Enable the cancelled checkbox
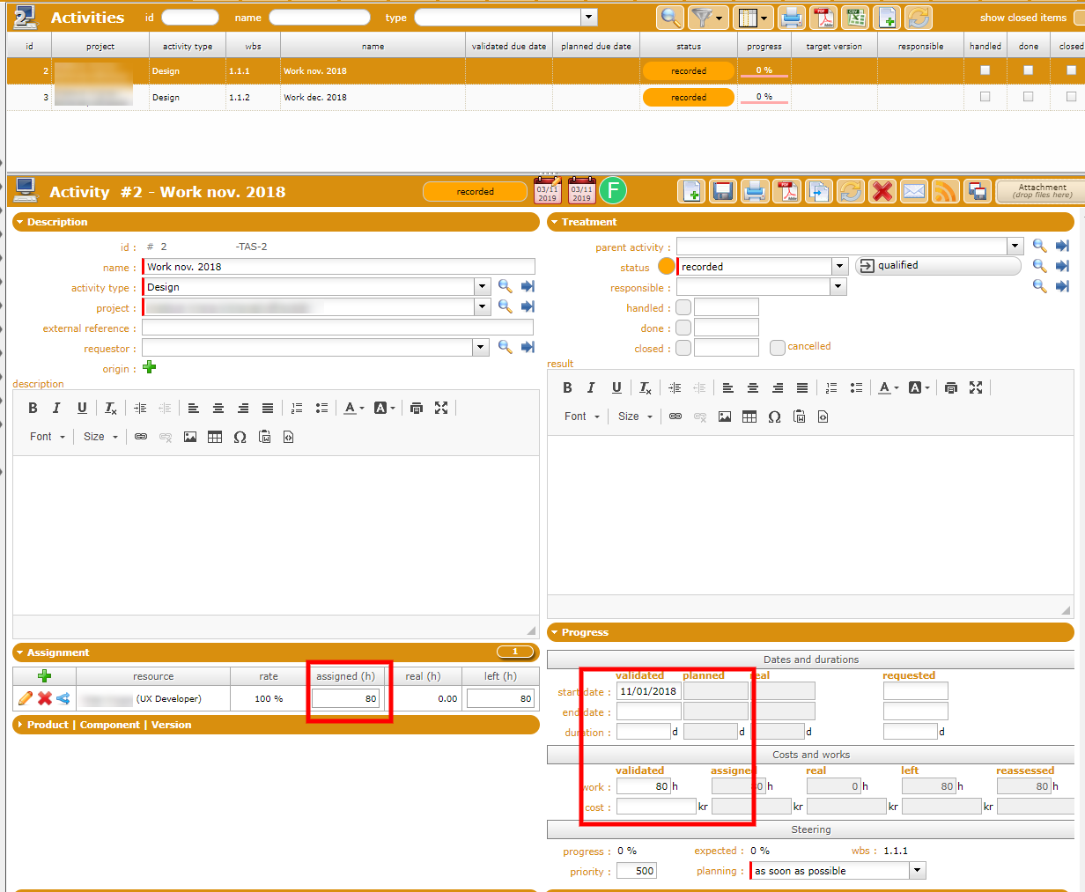The width and height of the screenshot is (1085, 892). coord(777,347)
